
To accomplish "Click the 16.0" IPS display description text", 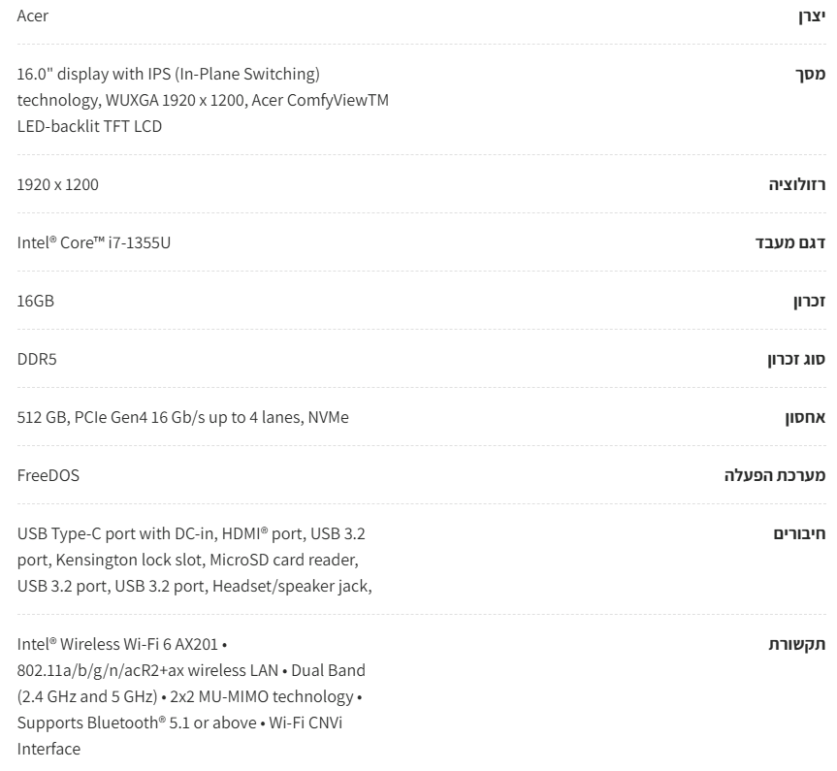I will (x=203, y=100).
